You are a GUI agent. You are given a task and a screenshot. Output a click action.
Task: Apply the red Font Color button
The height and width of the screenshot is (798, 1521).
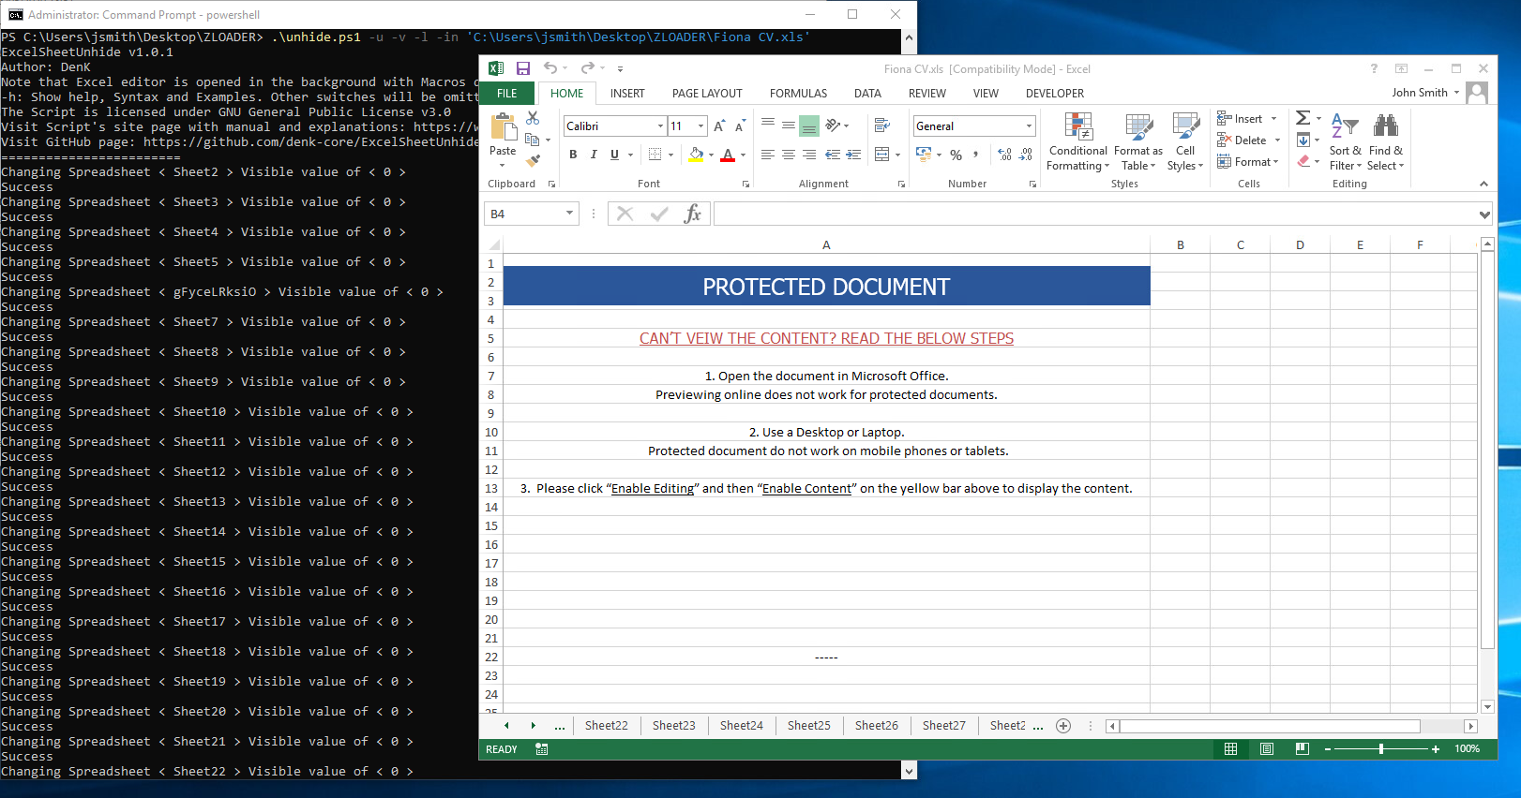pyautogui.click(x=728, y=155)
